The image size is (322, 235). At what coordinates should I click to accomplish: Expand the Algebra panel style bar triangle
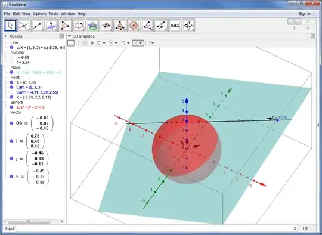(x=5, y=36)
